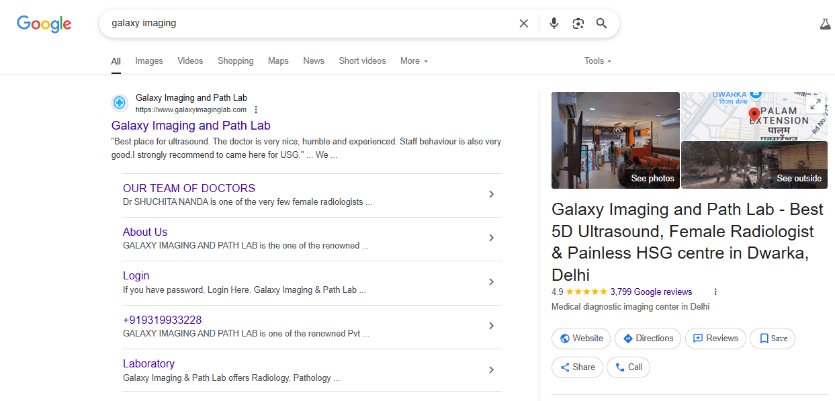
Task: Click the OUR TEAM OF DOCTORS sitelink
Action: pos(189,188)
